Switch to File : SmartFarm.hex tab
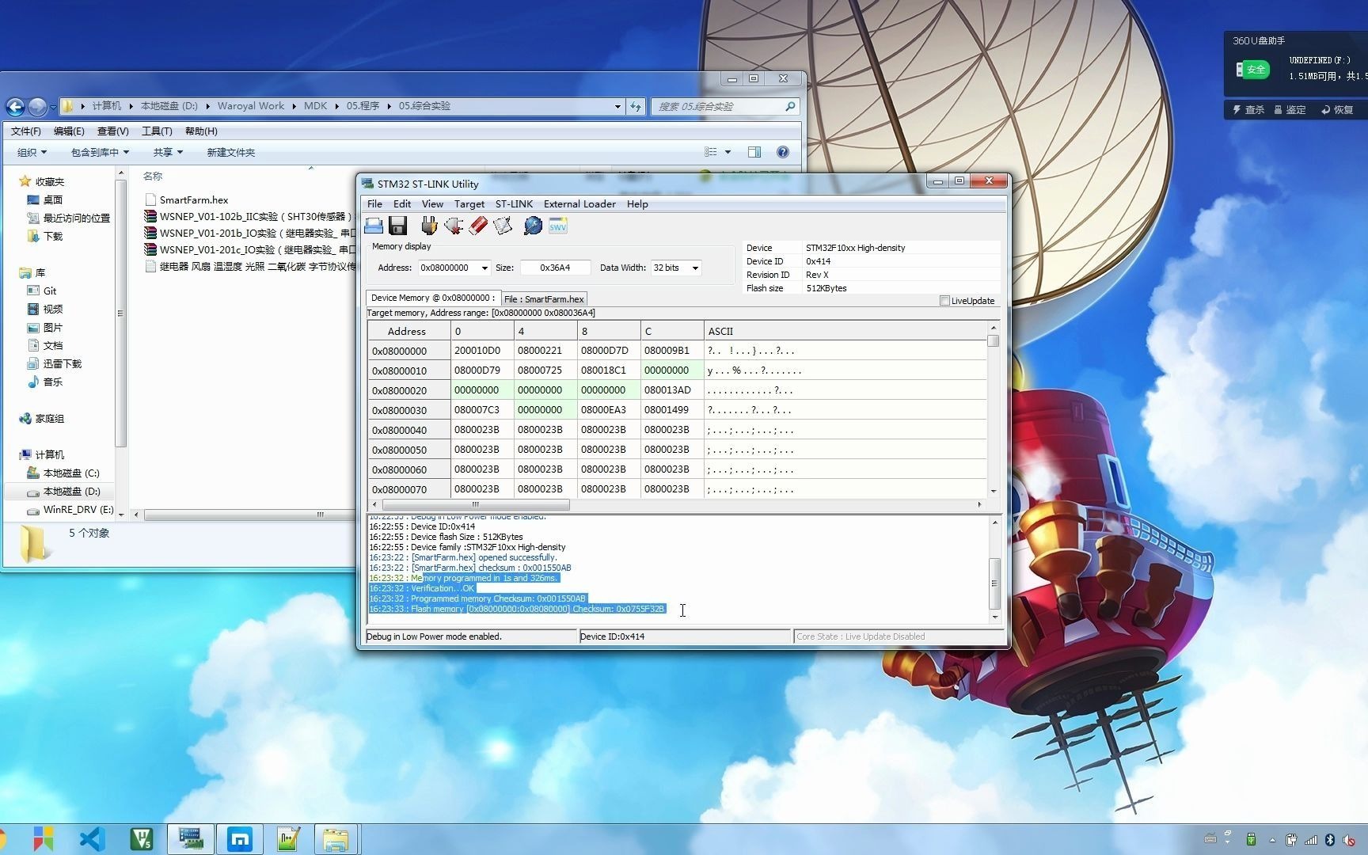 click(544, 299)
